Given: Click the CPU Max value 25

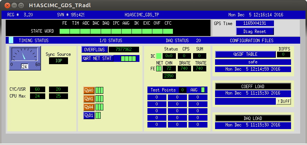Looking at the screenshot, I should pos(59,96).
